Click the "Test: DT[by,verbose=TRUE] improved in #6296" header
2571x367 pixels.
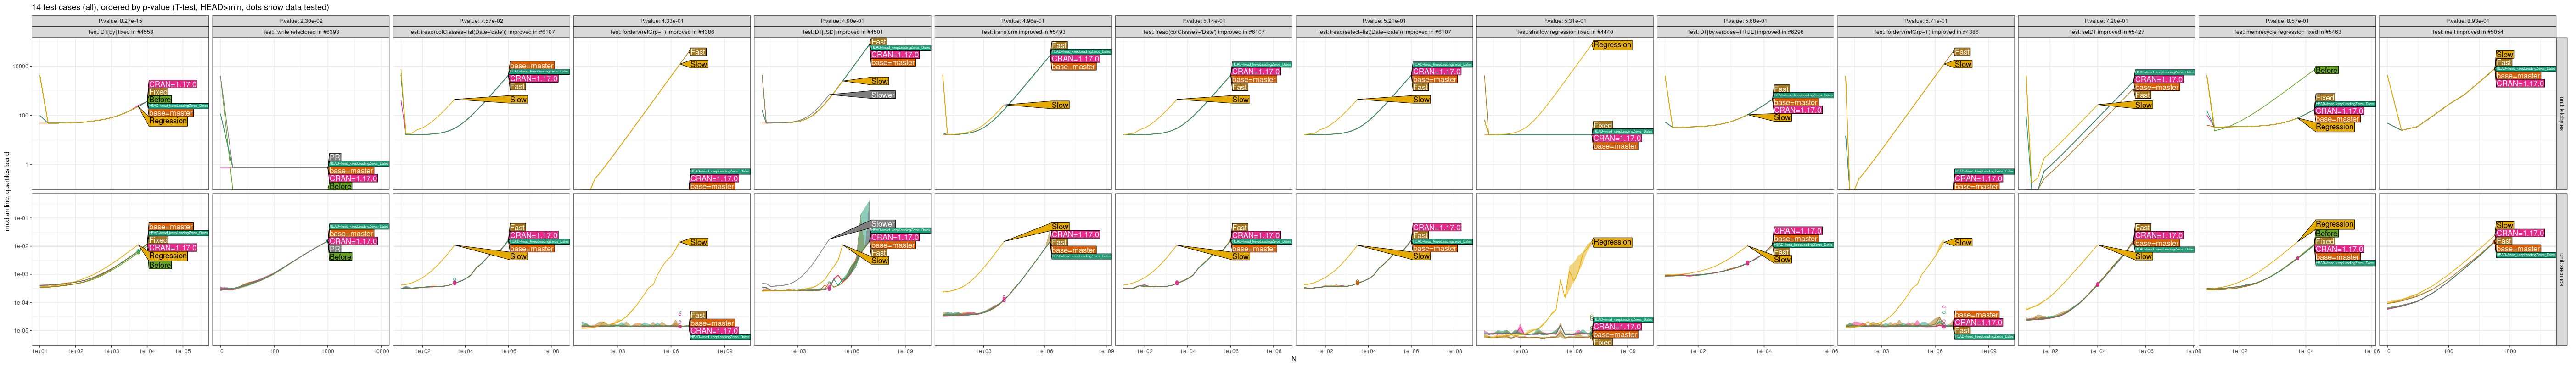click(1746, 32)
